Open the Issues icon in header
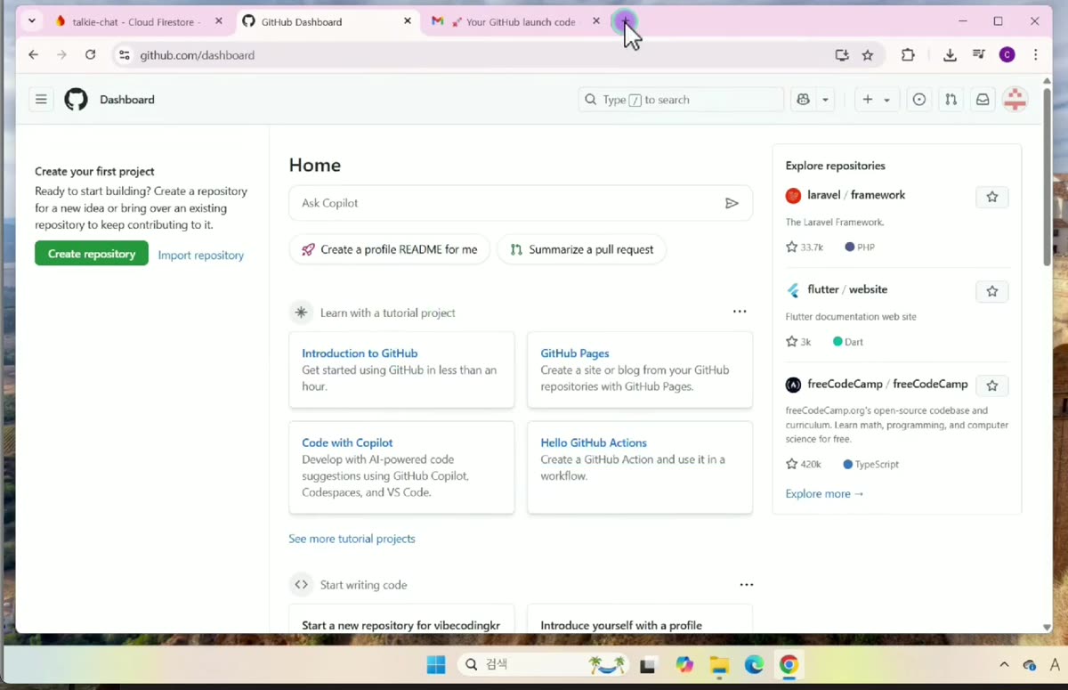The image size is (1068, 690). click(919, 100)
